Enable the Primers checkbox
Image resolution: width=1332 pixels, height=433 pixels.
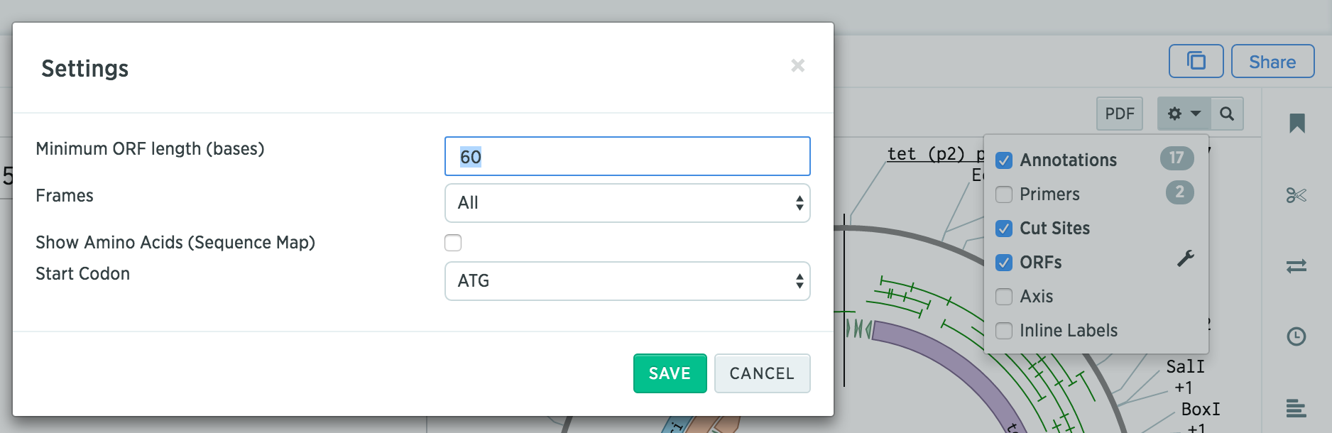tap(1004, 194)
